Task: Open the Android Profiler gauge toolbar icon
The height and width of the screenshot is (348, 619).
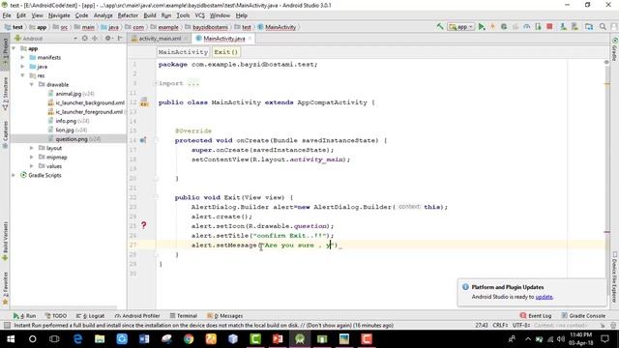Action: click(x=527, y=27)
